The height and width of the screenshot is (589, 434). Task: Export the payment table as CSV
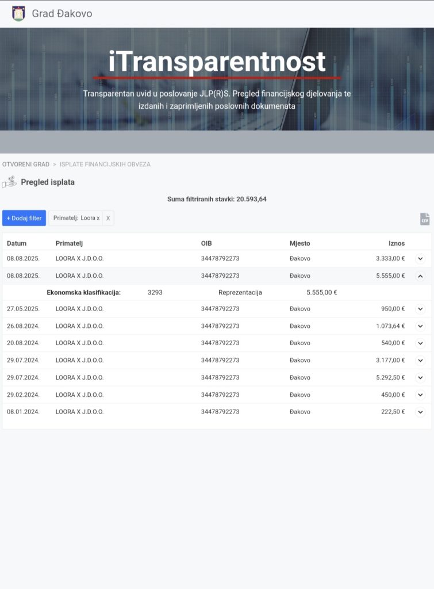point(425,219)
